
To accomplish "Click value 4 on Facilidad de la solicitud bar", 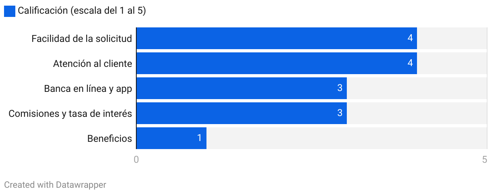I will point(410,38).
